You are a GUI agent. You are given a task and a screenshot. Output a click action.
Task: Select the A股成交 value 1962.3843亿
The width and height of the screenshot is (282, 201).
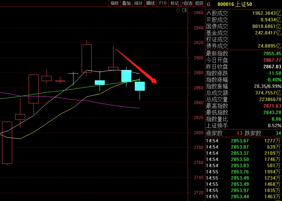(266, 13)
